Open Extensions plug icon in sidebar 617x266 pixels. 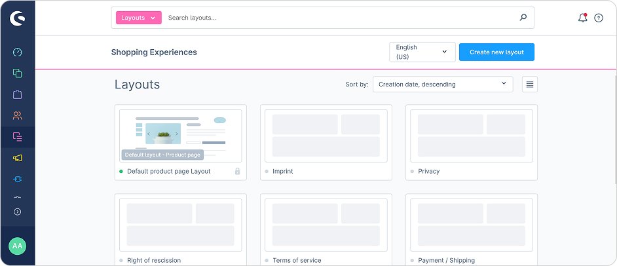[18, 179]
